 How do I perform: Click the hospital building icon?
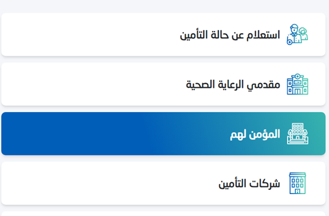coord(298,84)
